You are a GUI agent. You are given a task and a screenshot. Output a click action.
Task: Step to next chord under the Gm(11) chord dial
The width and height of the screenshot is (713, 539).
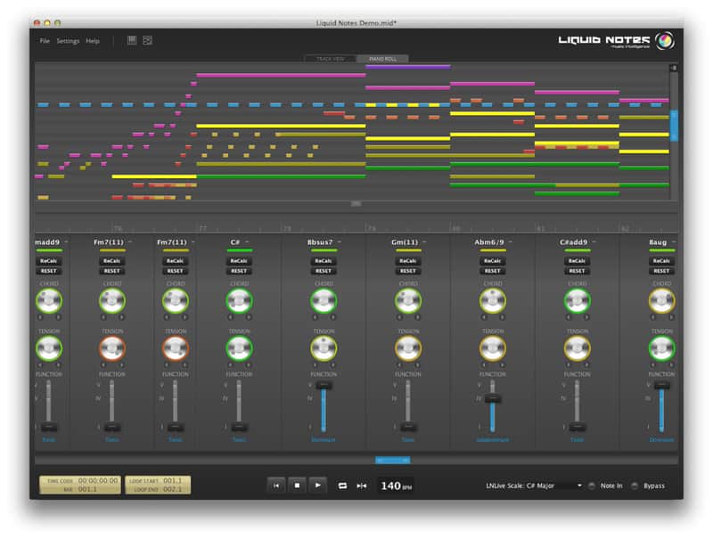[x=417, y=317]
